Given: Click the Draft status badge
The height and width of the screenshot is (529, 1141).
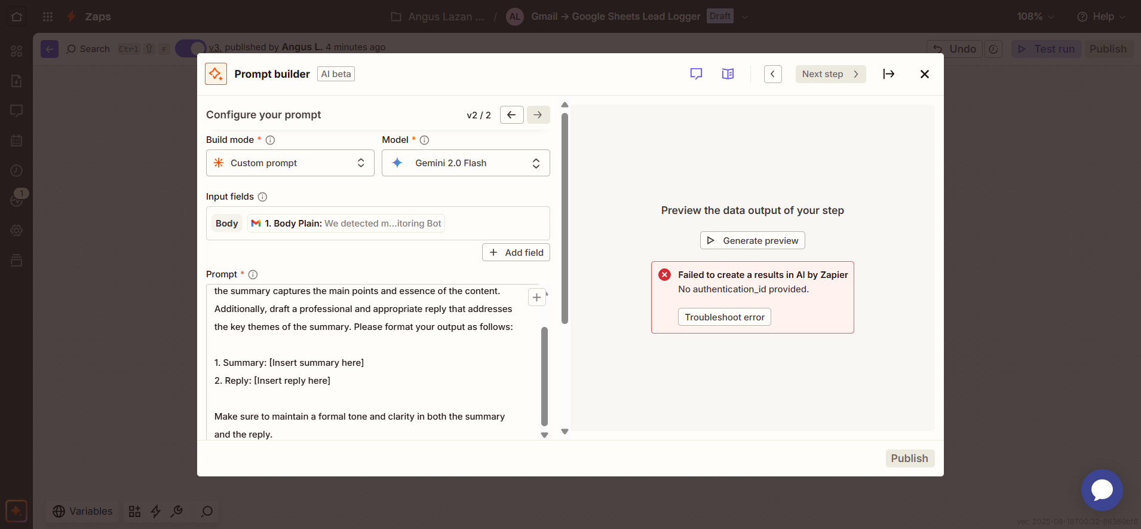Looking at the screenshot, I should [720, 16].
